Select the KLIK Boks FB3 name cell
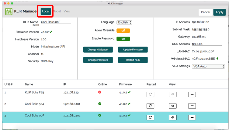This screenshot has height=131, width=232. pos(34,93)
